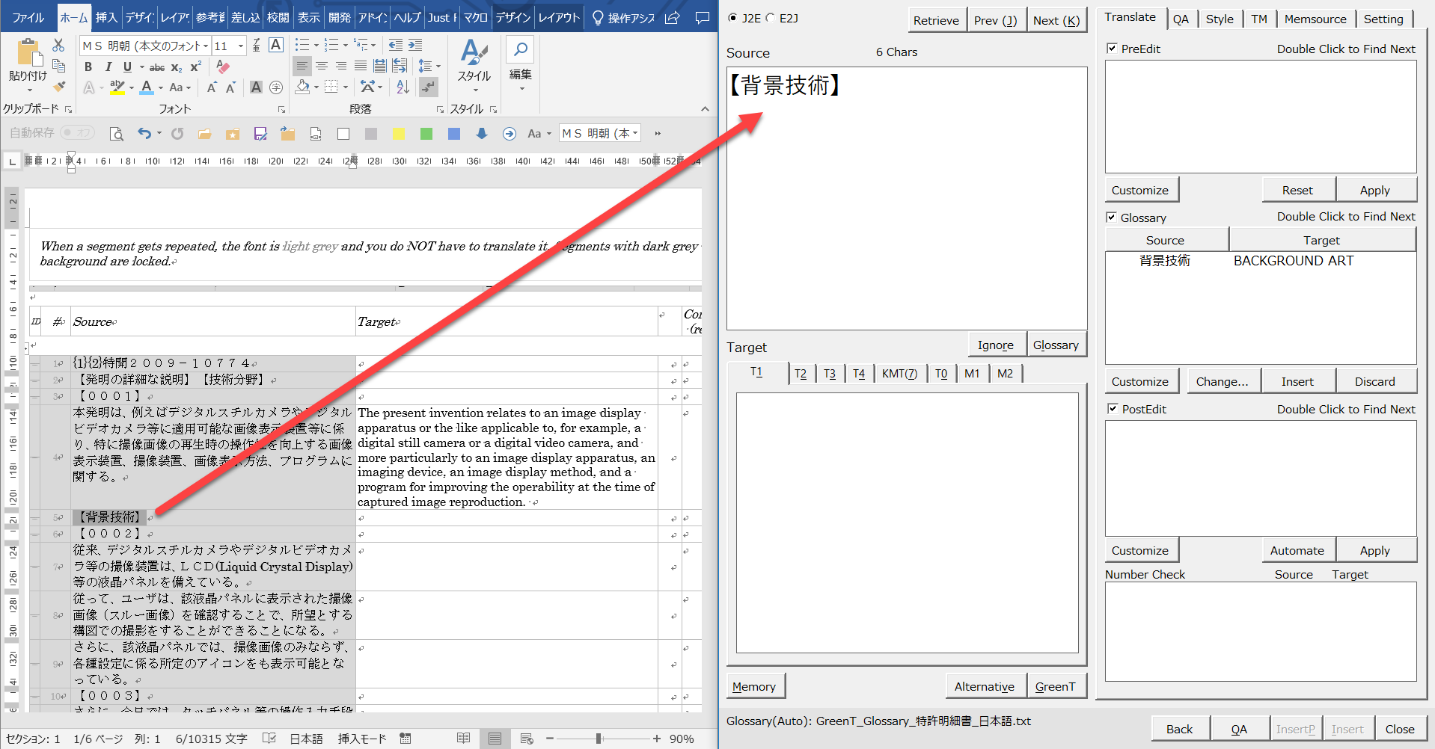Open the search magnifier icon in ribbon

point(520,49)
